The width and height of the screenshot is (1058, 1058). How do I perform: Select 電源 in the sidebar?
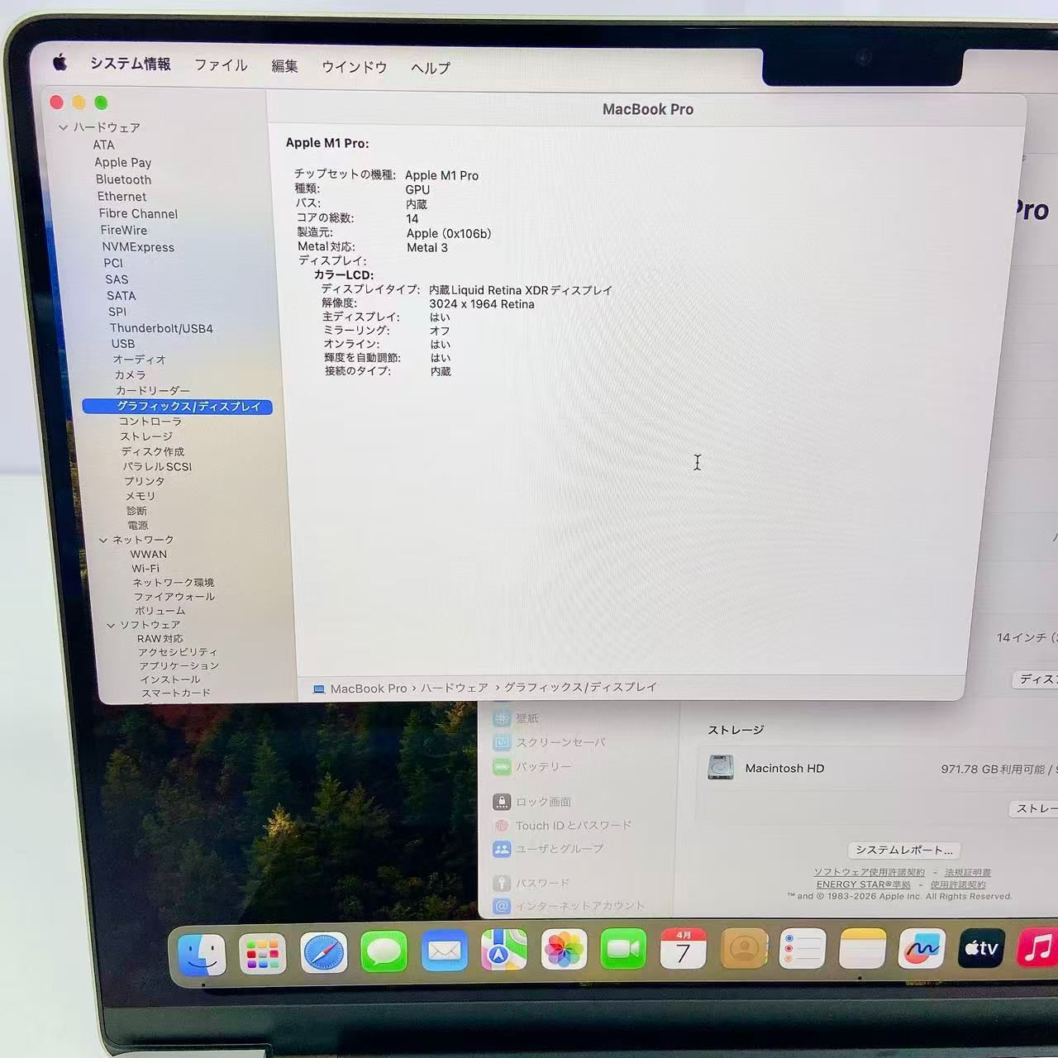point(137,526)
